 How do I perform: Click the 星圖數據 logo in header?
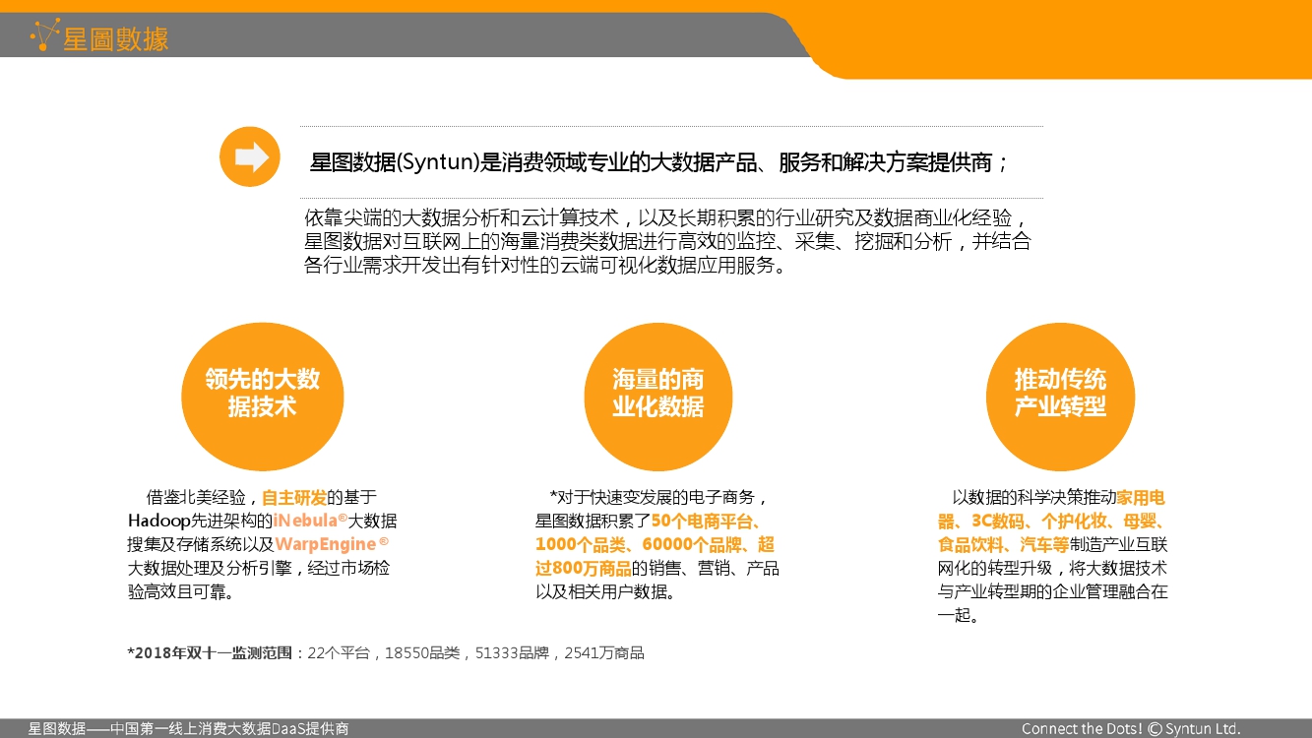click(x=99, y=36)
